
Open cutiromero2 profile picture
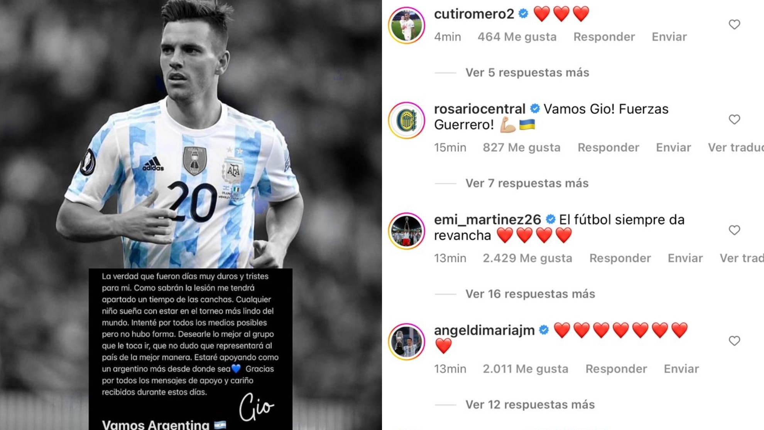406,25
